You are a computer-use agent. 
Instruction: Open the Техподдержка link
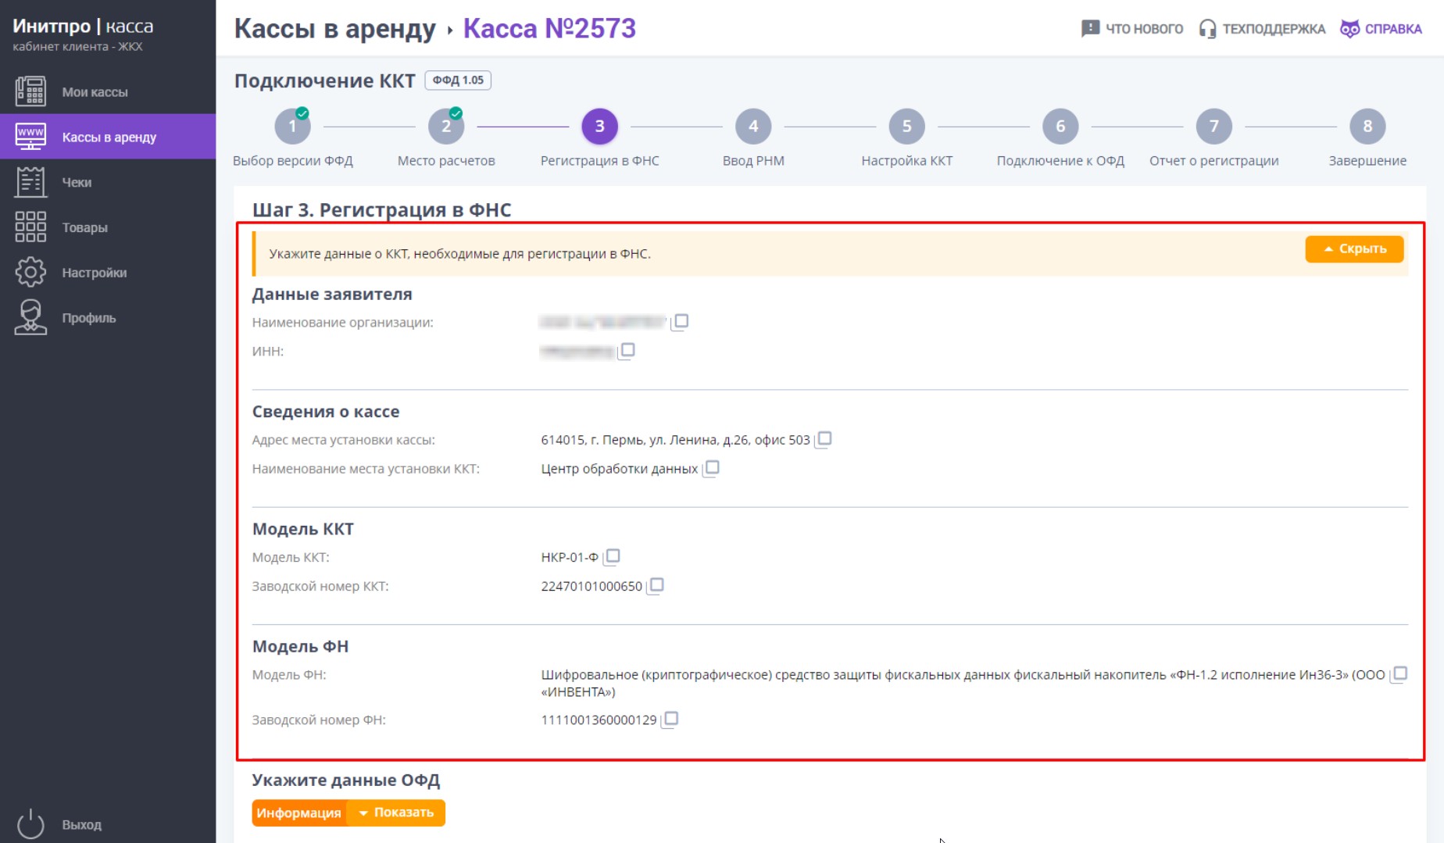[1263, 29]
